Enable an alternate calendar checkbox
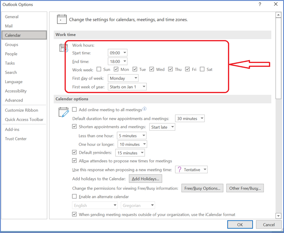Screen dimensions: 284x233 [74, 196]
